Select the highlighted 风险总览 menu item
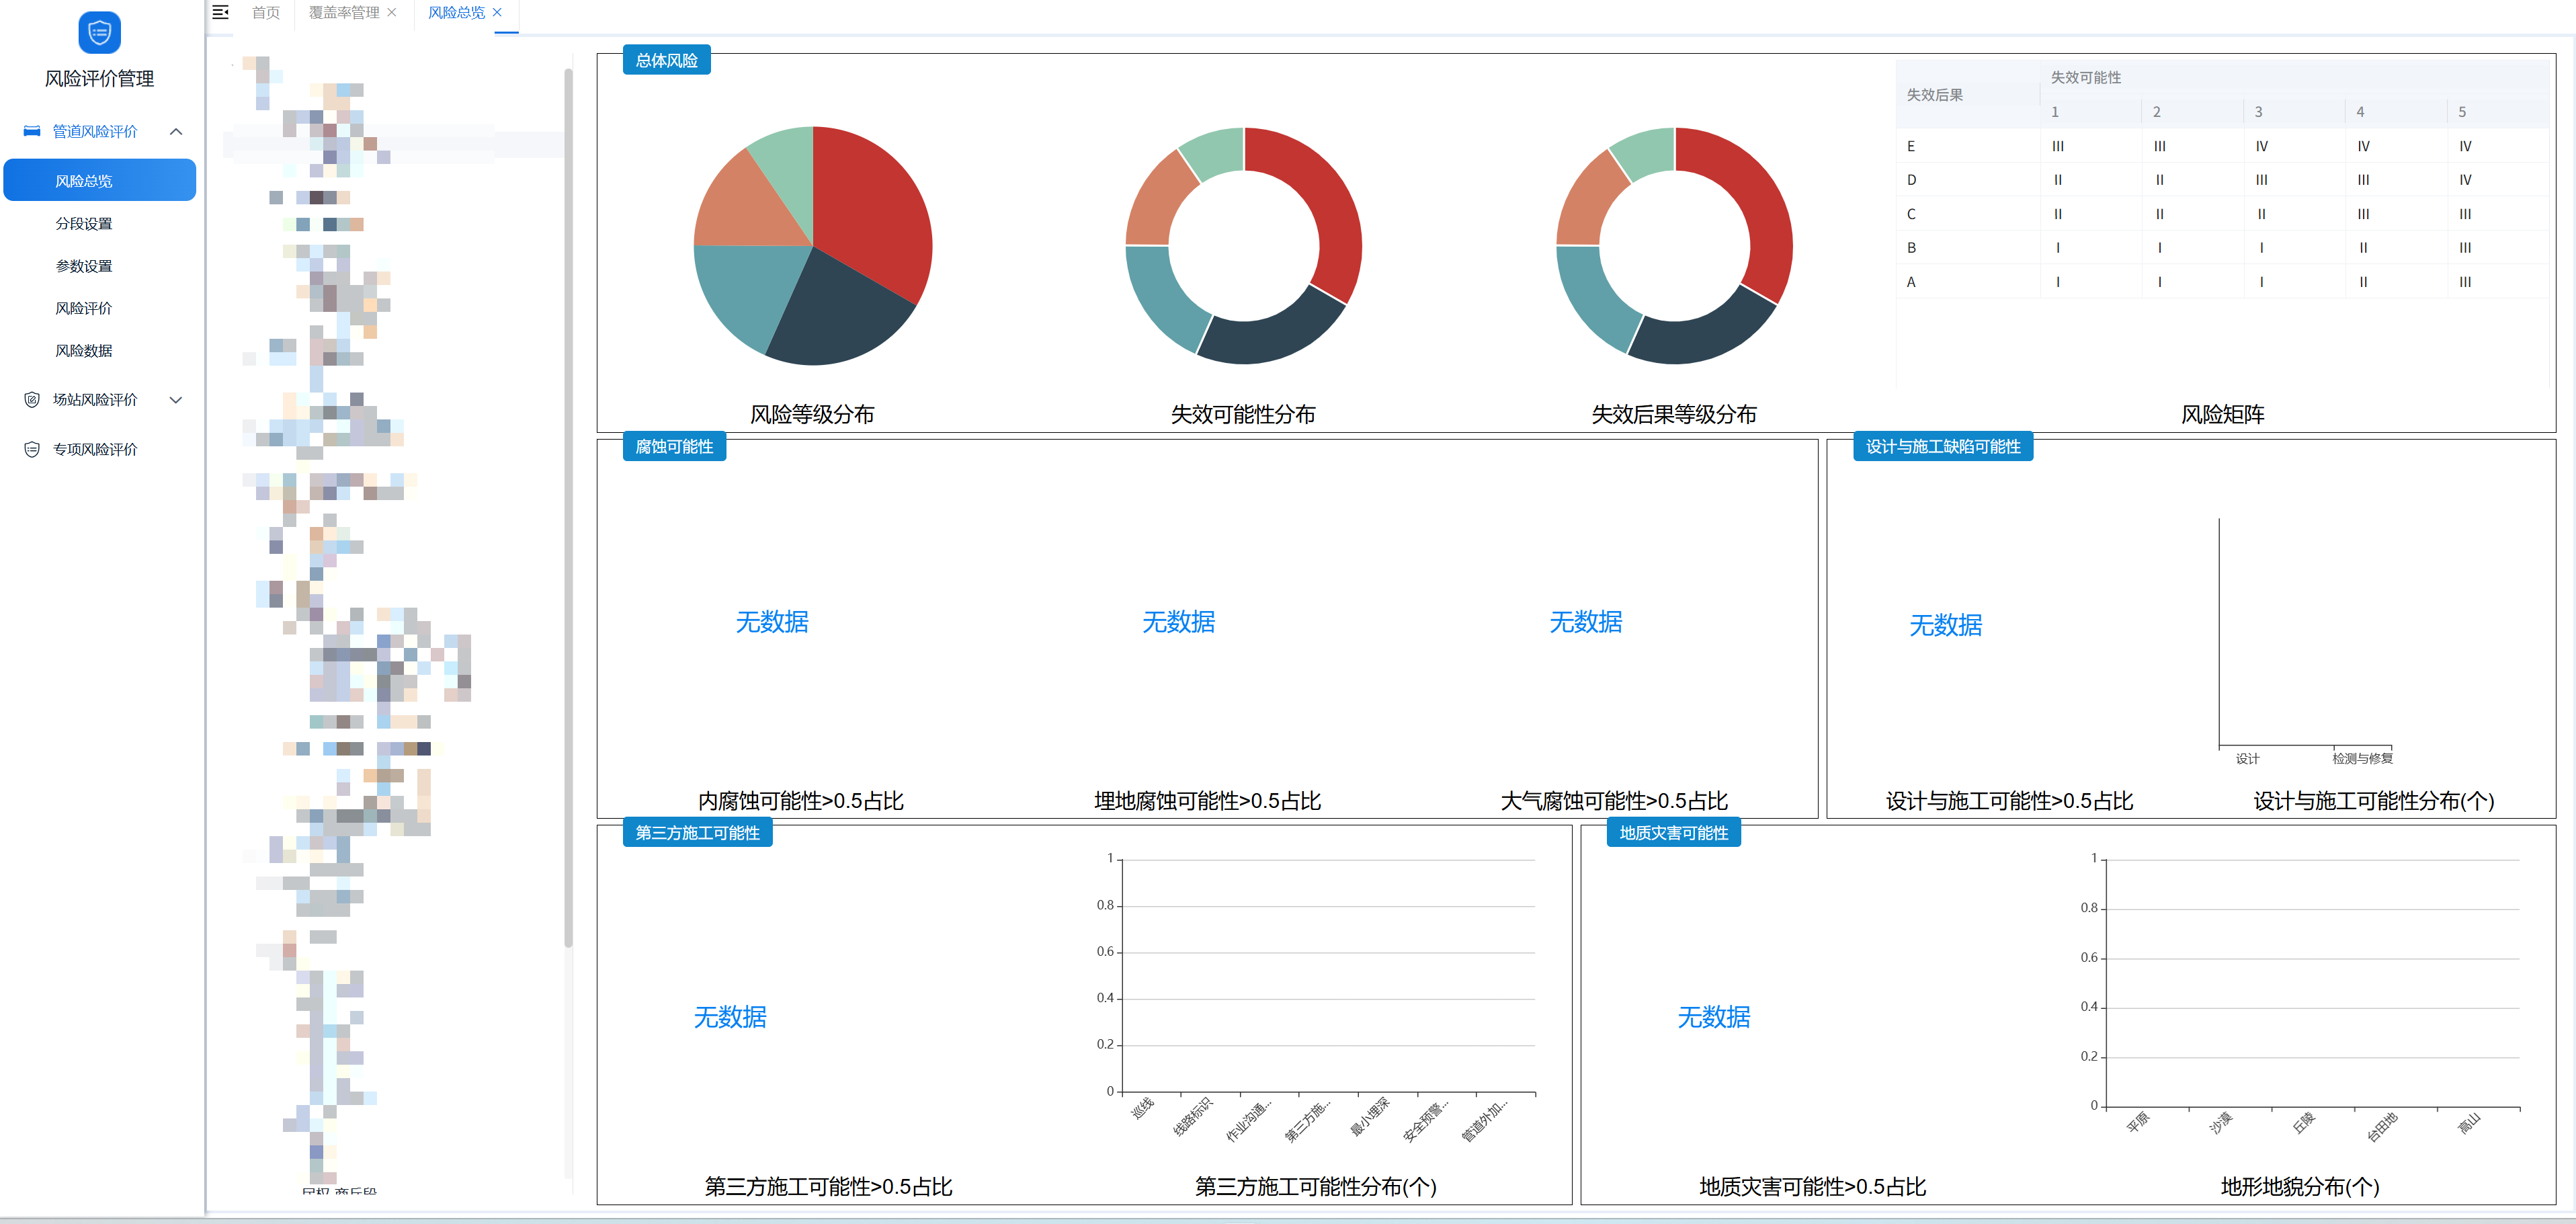The width and height of the screenshot is (2576, 1224). [x=99, y=181]
